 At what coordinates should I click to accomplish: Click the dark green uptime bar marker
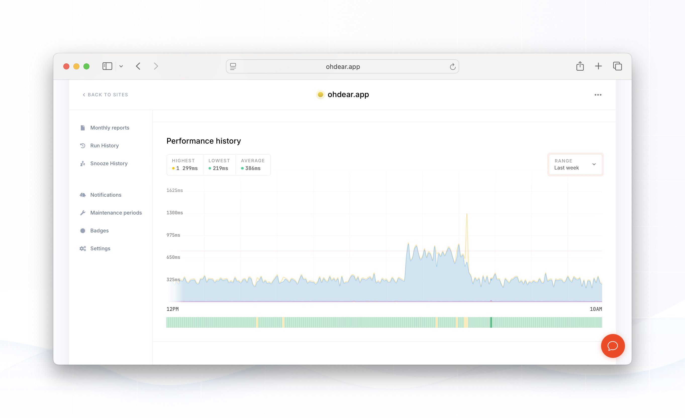[491, 322]
